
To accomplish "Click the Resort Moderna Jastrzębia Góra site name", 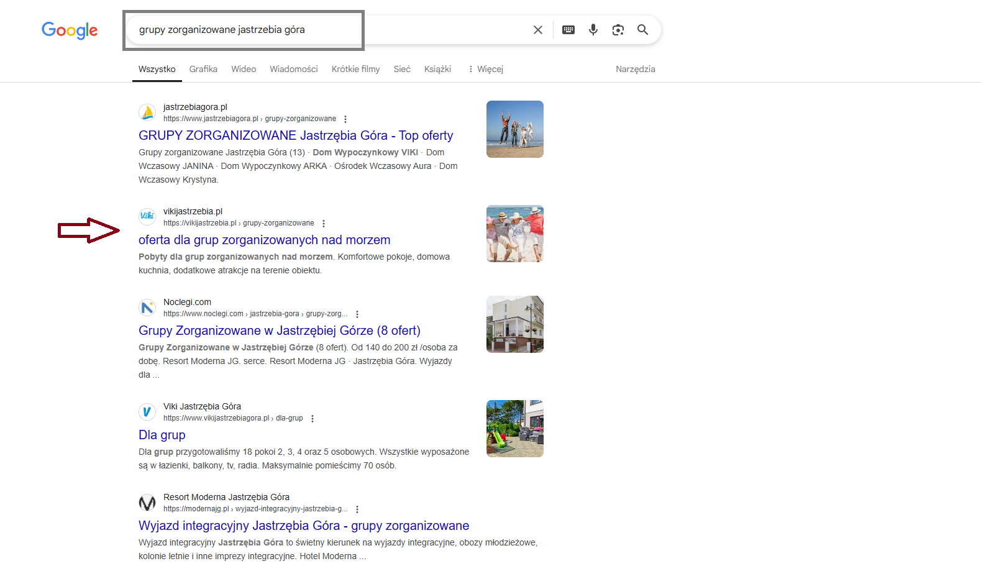I will click(x=226, y=497).
